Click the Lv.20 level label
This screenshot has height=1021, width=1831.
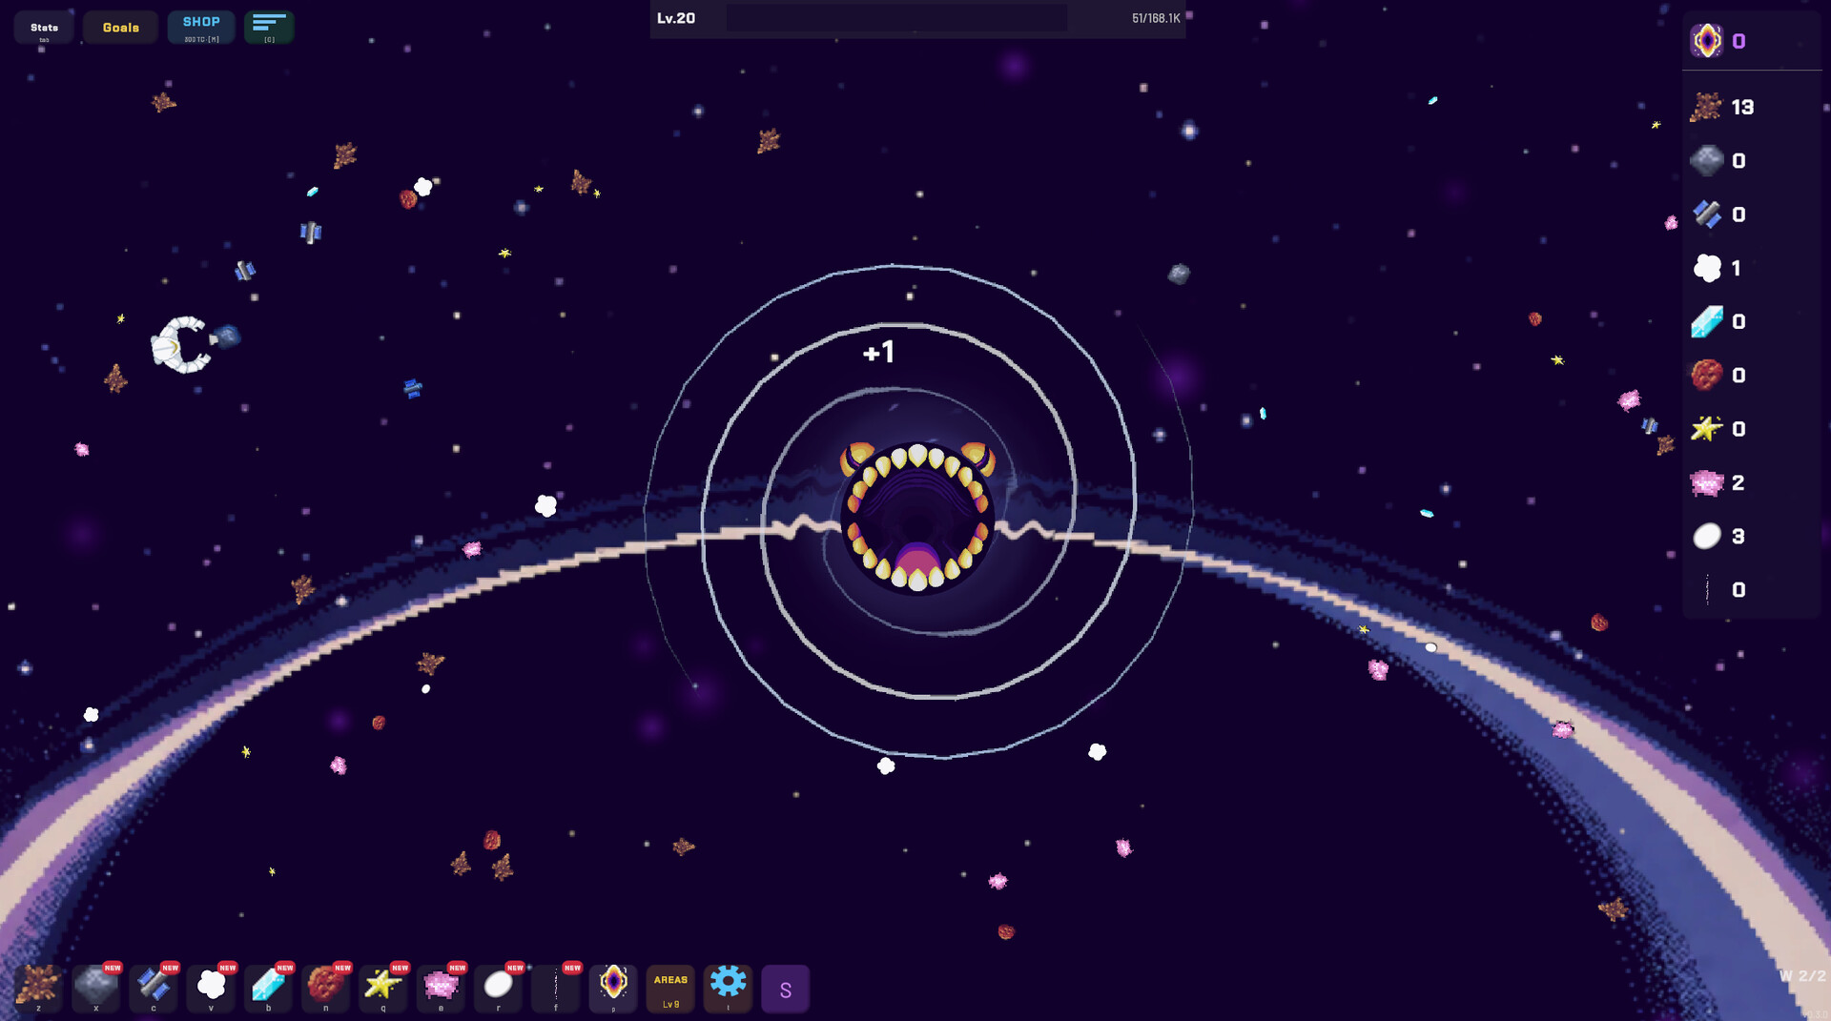coord(676,18)
